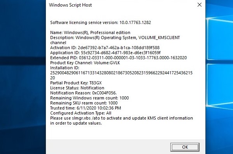Click the 'Name: Windows(R), Professional edition' line

(90, 33)
